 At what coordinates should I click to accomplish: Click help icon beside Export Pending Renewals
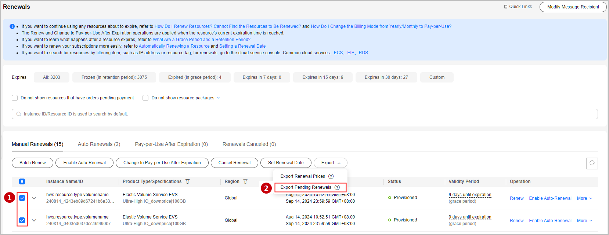coord(337,187)
